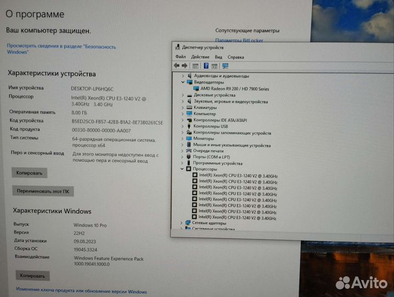Viewport: 394px width, 297px height.
Task: Click Контроллеры запоминающих устройств icon
Action: [189, 133]
